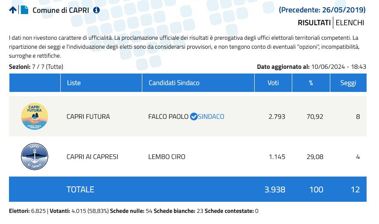The image size is (379, 224).
Task: Click the Voti column header
Action: click(x=273, y=83)
